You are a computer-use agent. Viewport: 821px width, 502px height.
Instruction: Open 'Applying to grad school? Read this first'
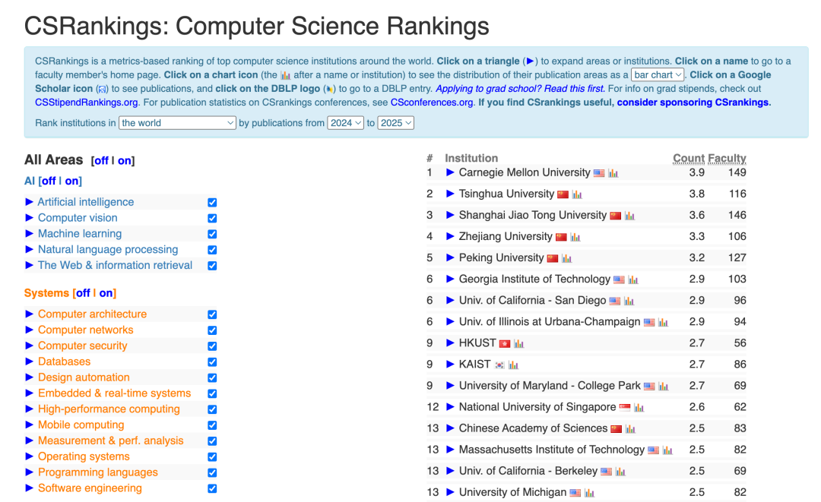[x=521, y=89]
